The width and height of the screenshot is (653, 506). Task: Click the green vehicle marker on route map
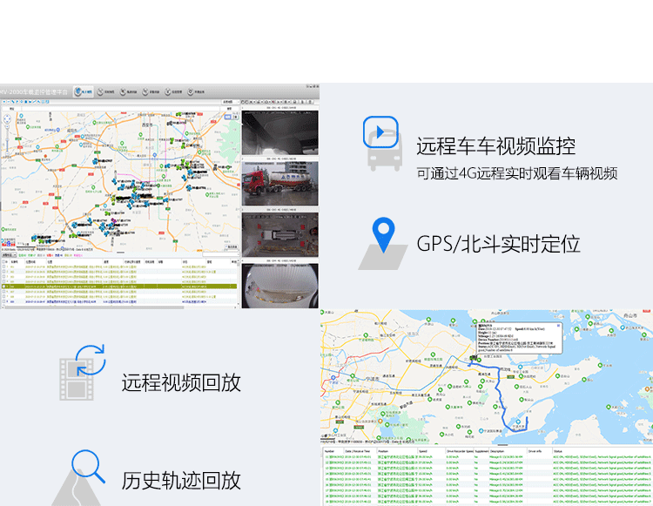click(474, 357)
